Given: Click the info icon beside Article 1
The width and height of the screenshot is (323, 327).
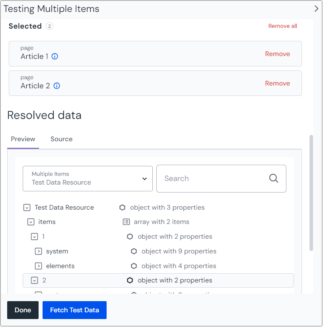Looking at the screenshot, I should tap(55, 56).
